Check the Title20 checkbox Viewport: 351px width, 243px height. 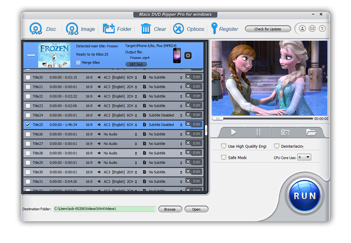(x=28, y=77)
